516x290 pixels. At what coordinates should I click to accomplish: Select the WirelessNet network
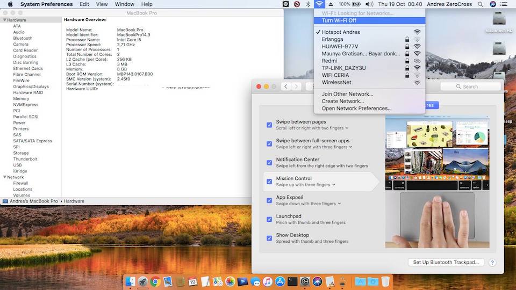[370, 83]
